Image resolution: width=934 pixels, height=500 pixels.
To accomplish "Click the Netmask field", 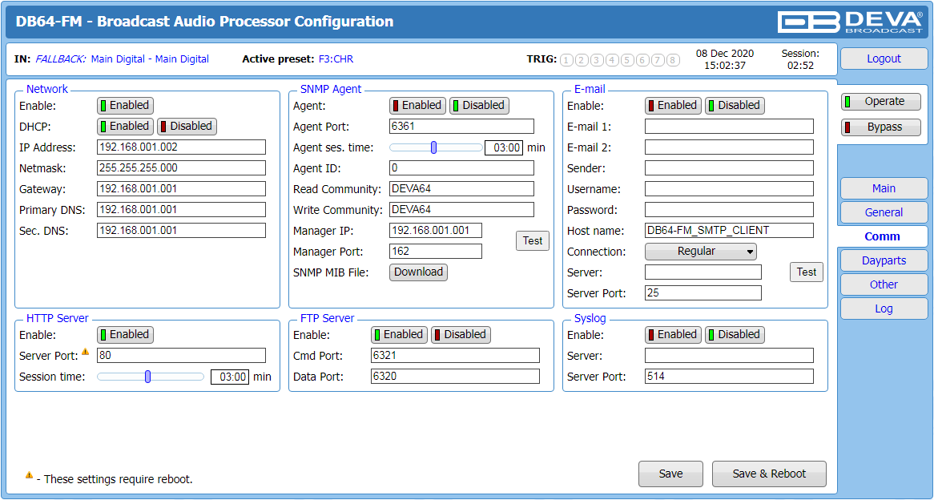I will click(x=181, y=168).
